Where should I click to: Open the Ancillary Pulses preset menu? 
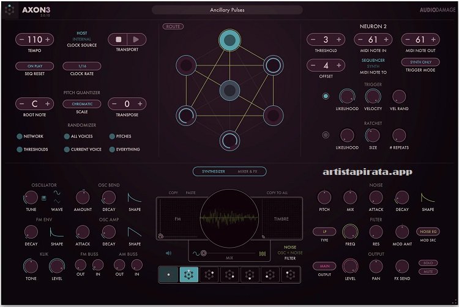pyautogui.click(x=227, y=10)
